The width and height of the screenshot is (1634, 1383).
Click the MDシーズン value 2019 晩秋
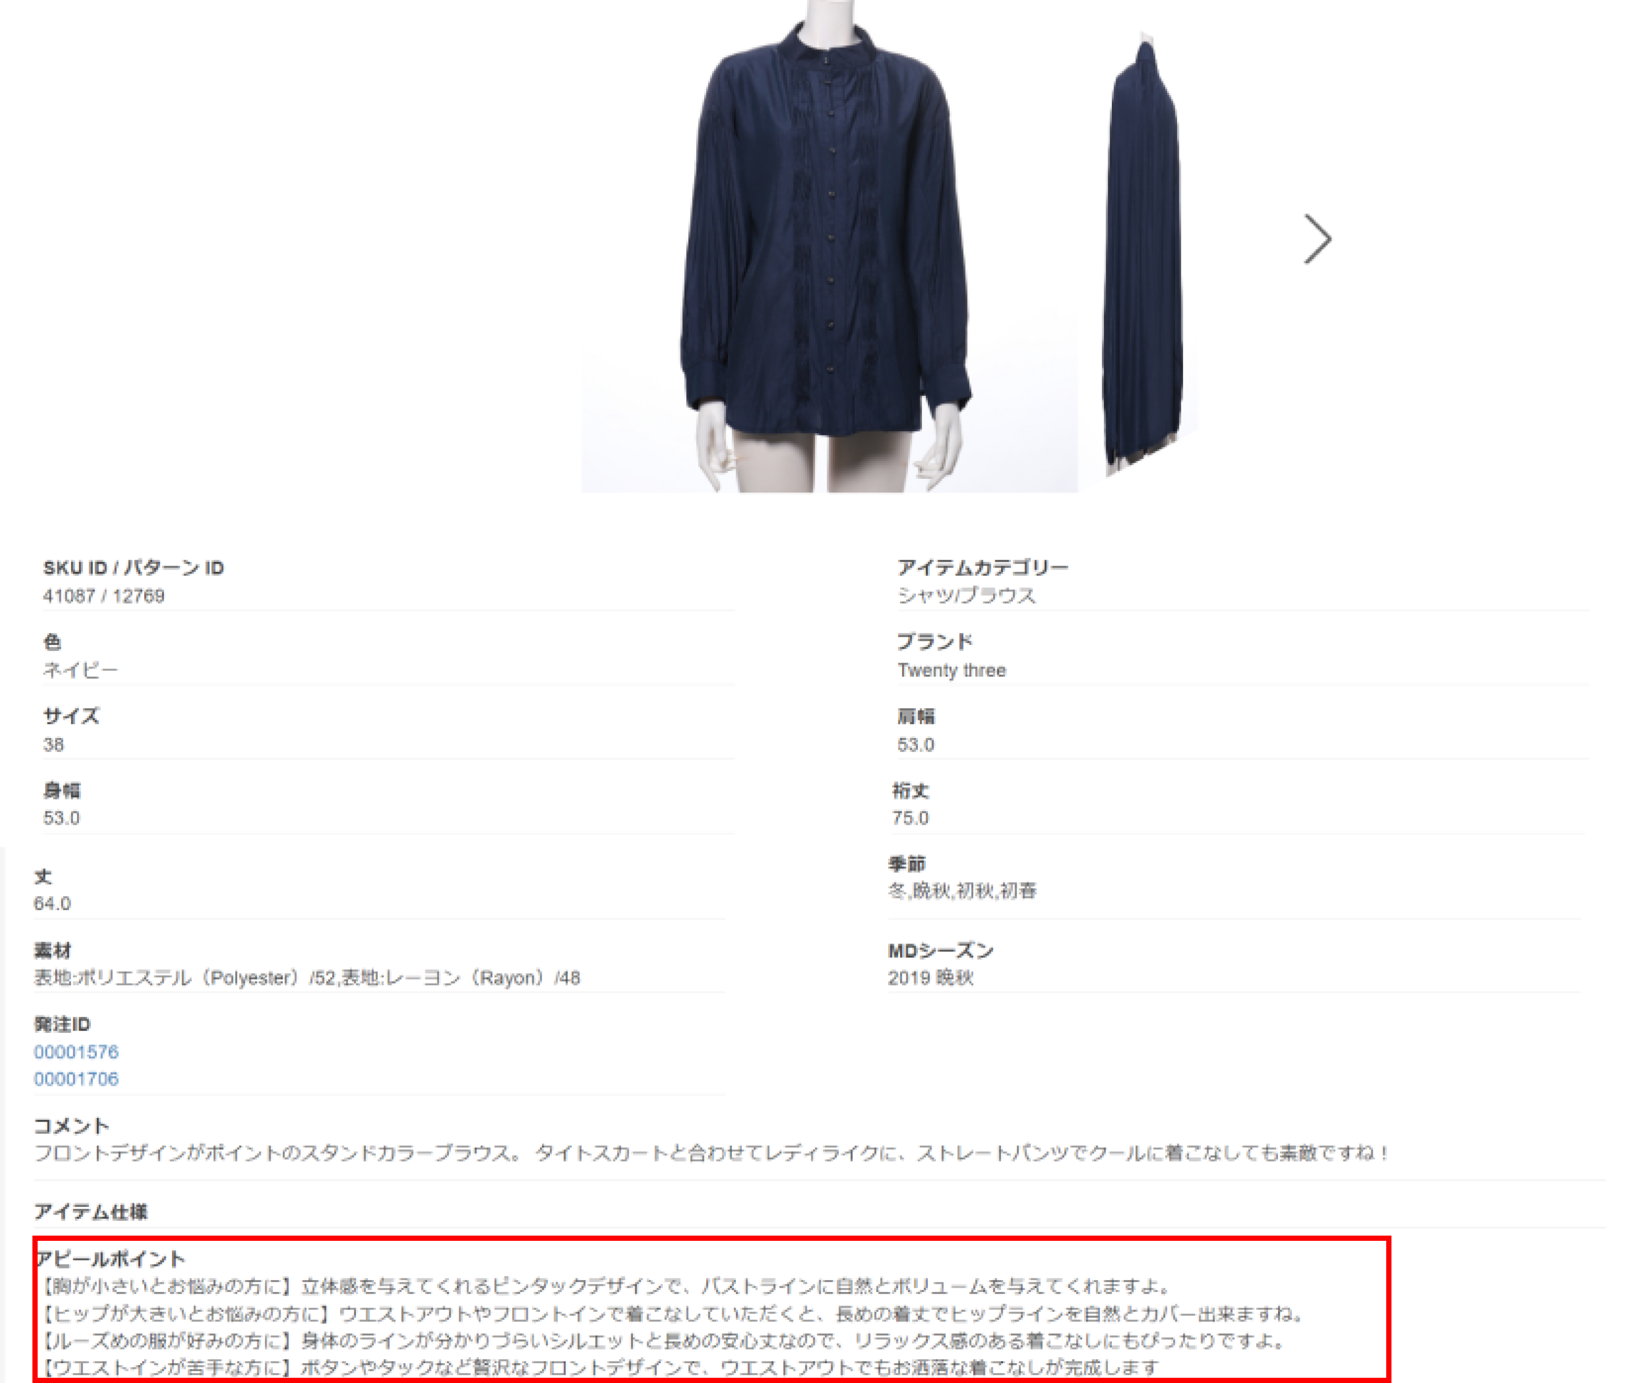tap(930, 977)
